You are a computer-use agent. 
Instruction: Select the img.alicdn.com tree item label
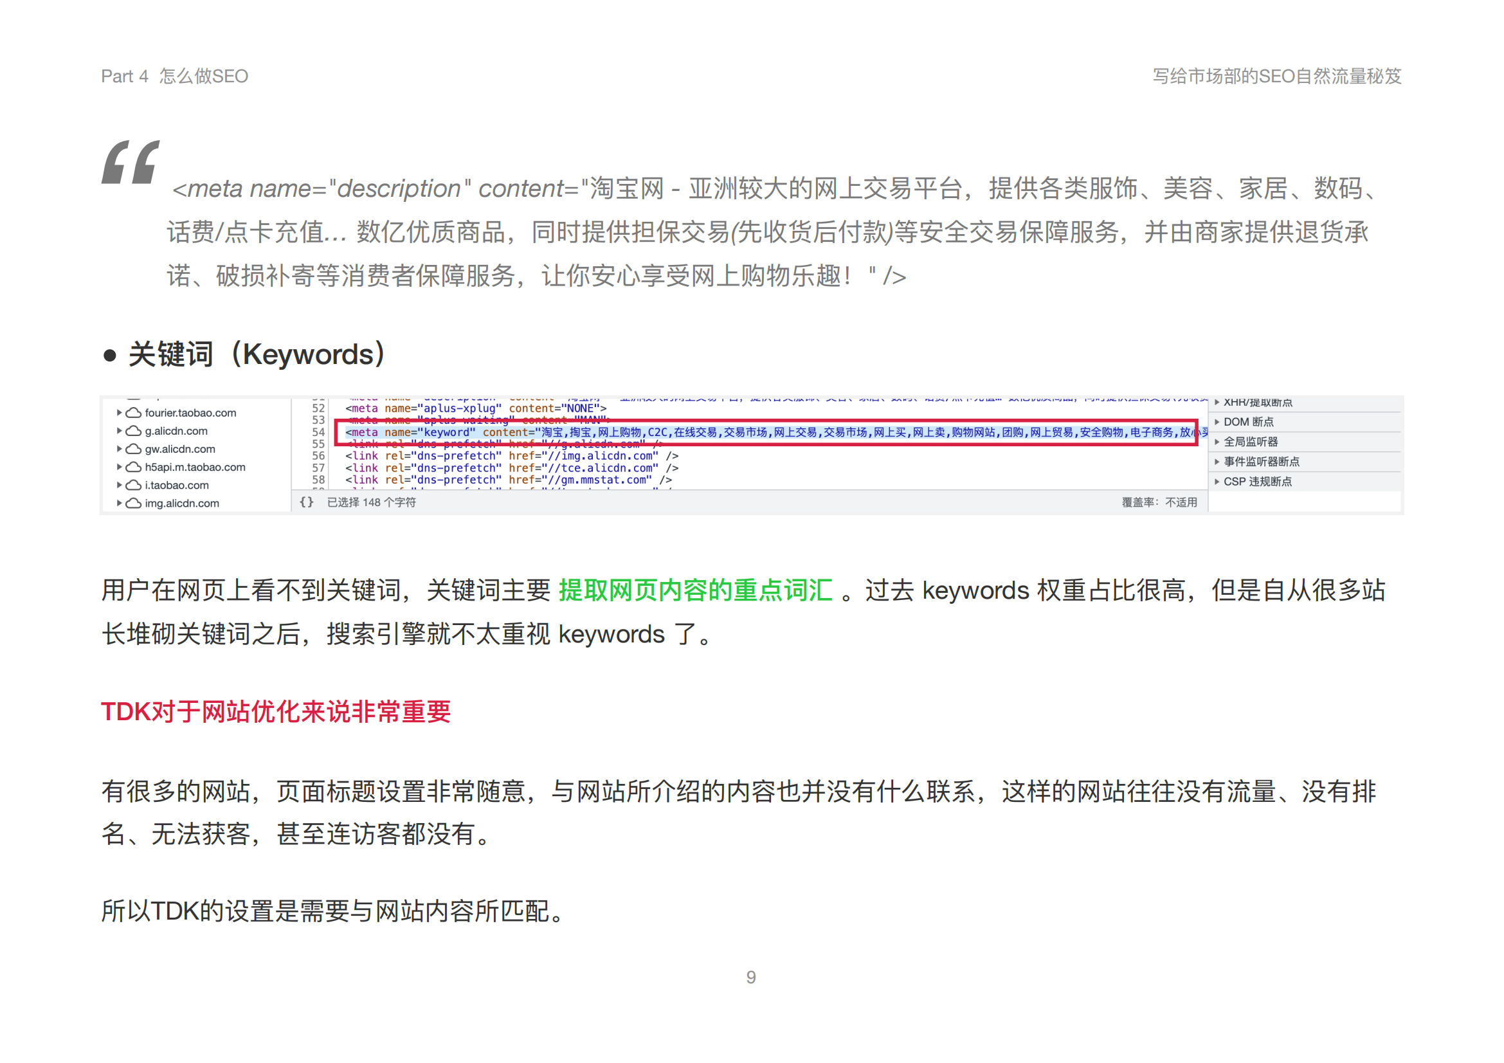(x=182, y=503)
